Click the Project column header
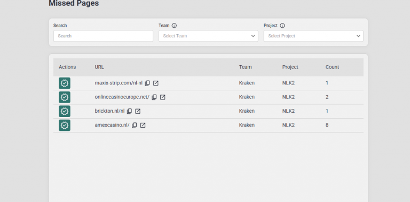The width and height of the screenshot is (410, 202). (x=290, y=67)
